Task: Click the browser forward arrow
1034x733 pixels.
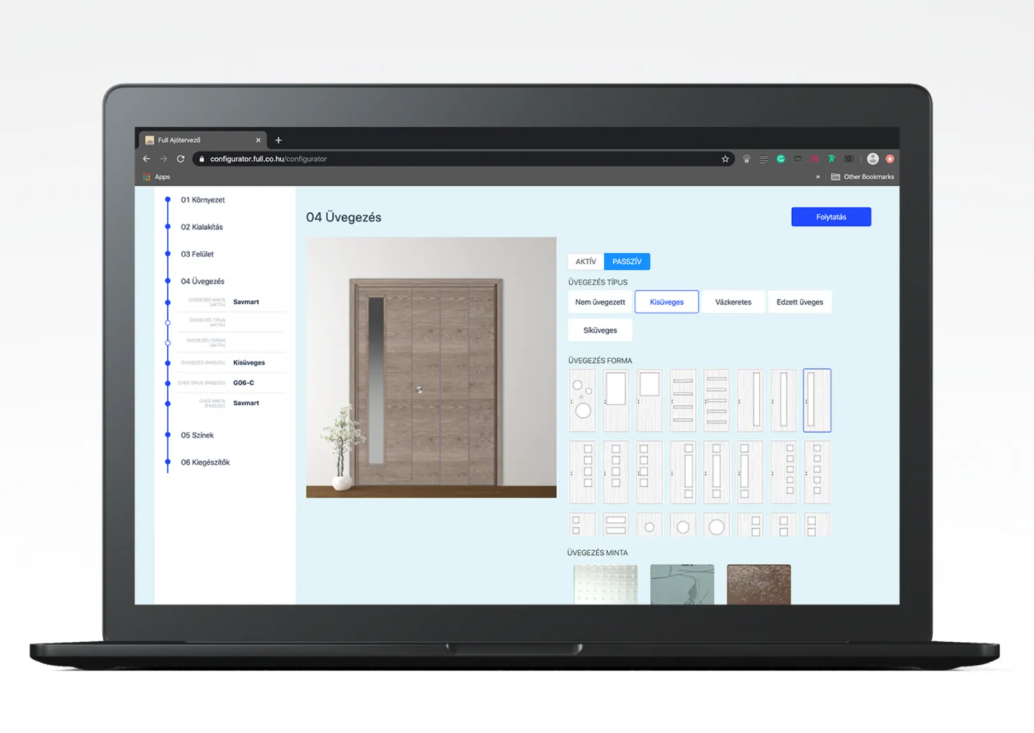Action: 163,159
